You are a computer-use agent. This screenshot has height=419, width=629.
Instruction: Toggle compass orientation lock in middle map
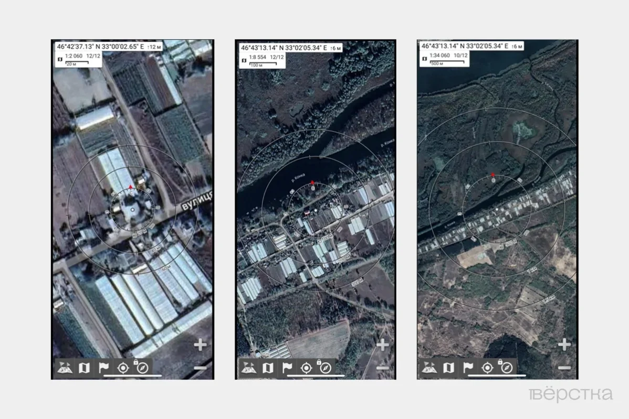tap(325, 367)
